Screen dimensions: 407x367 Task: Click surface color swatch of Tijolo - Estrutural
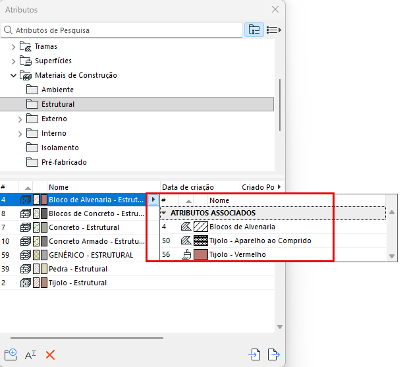(44, 283)
